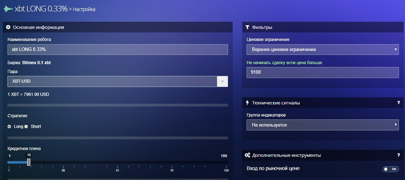The width and height of the screenshot is (405, 180).
Task: Click the Наименование робота label
Action: [x=30, y=40]
